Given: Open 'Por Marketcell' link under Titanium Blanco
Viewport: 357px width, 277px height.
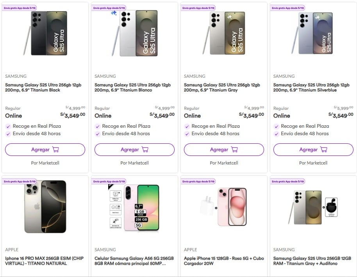Looking at the screenshot, I should (x=134, y=163).
